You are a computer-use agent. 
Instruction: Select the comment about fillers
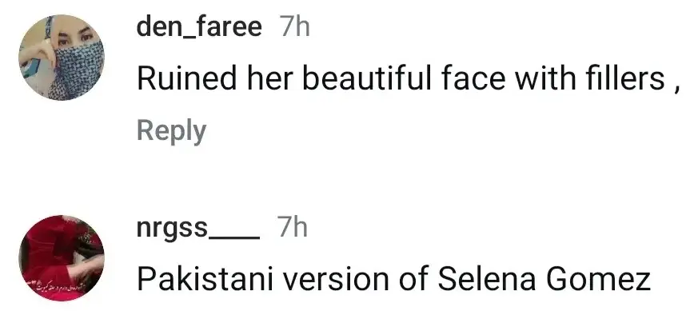(408, 78)
